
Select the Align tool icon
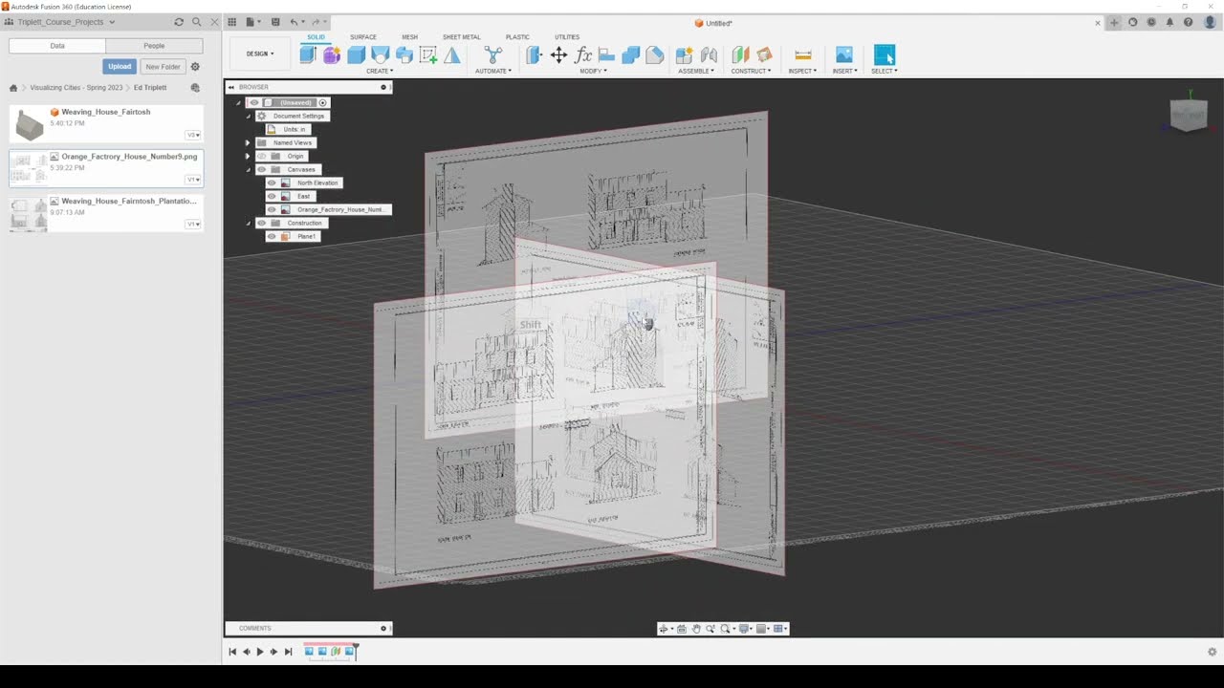click(606, 54)
